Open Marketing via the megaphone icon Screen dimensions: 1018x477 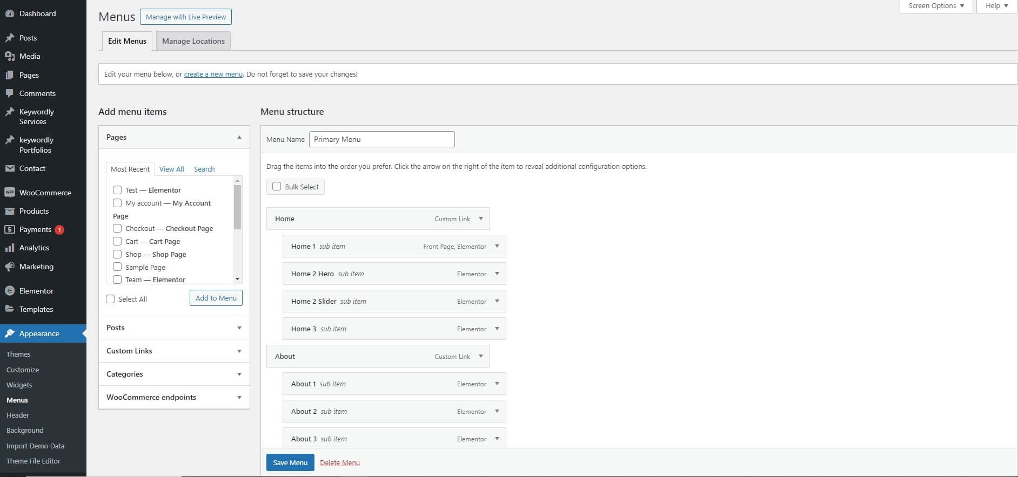click(x=10, y=267)
